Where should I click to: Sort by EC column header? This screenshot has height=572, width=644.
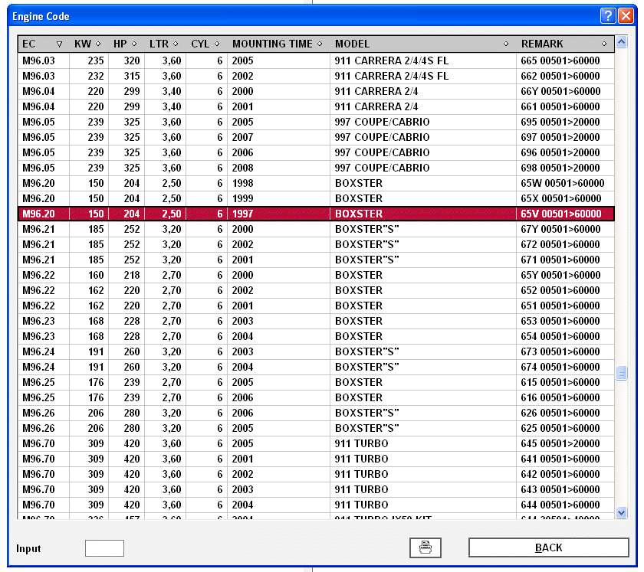click(x=43, y=44)
